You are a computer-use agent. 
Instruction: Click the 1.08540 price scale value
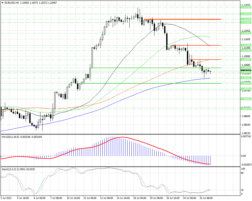pos(246,125)
